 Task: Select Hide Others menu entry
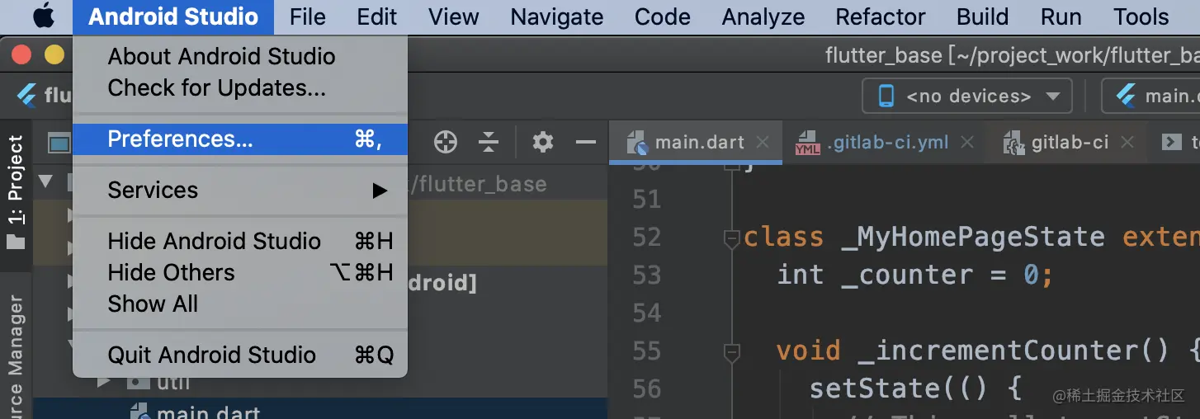pyautogui.click(x=240, y=273)
